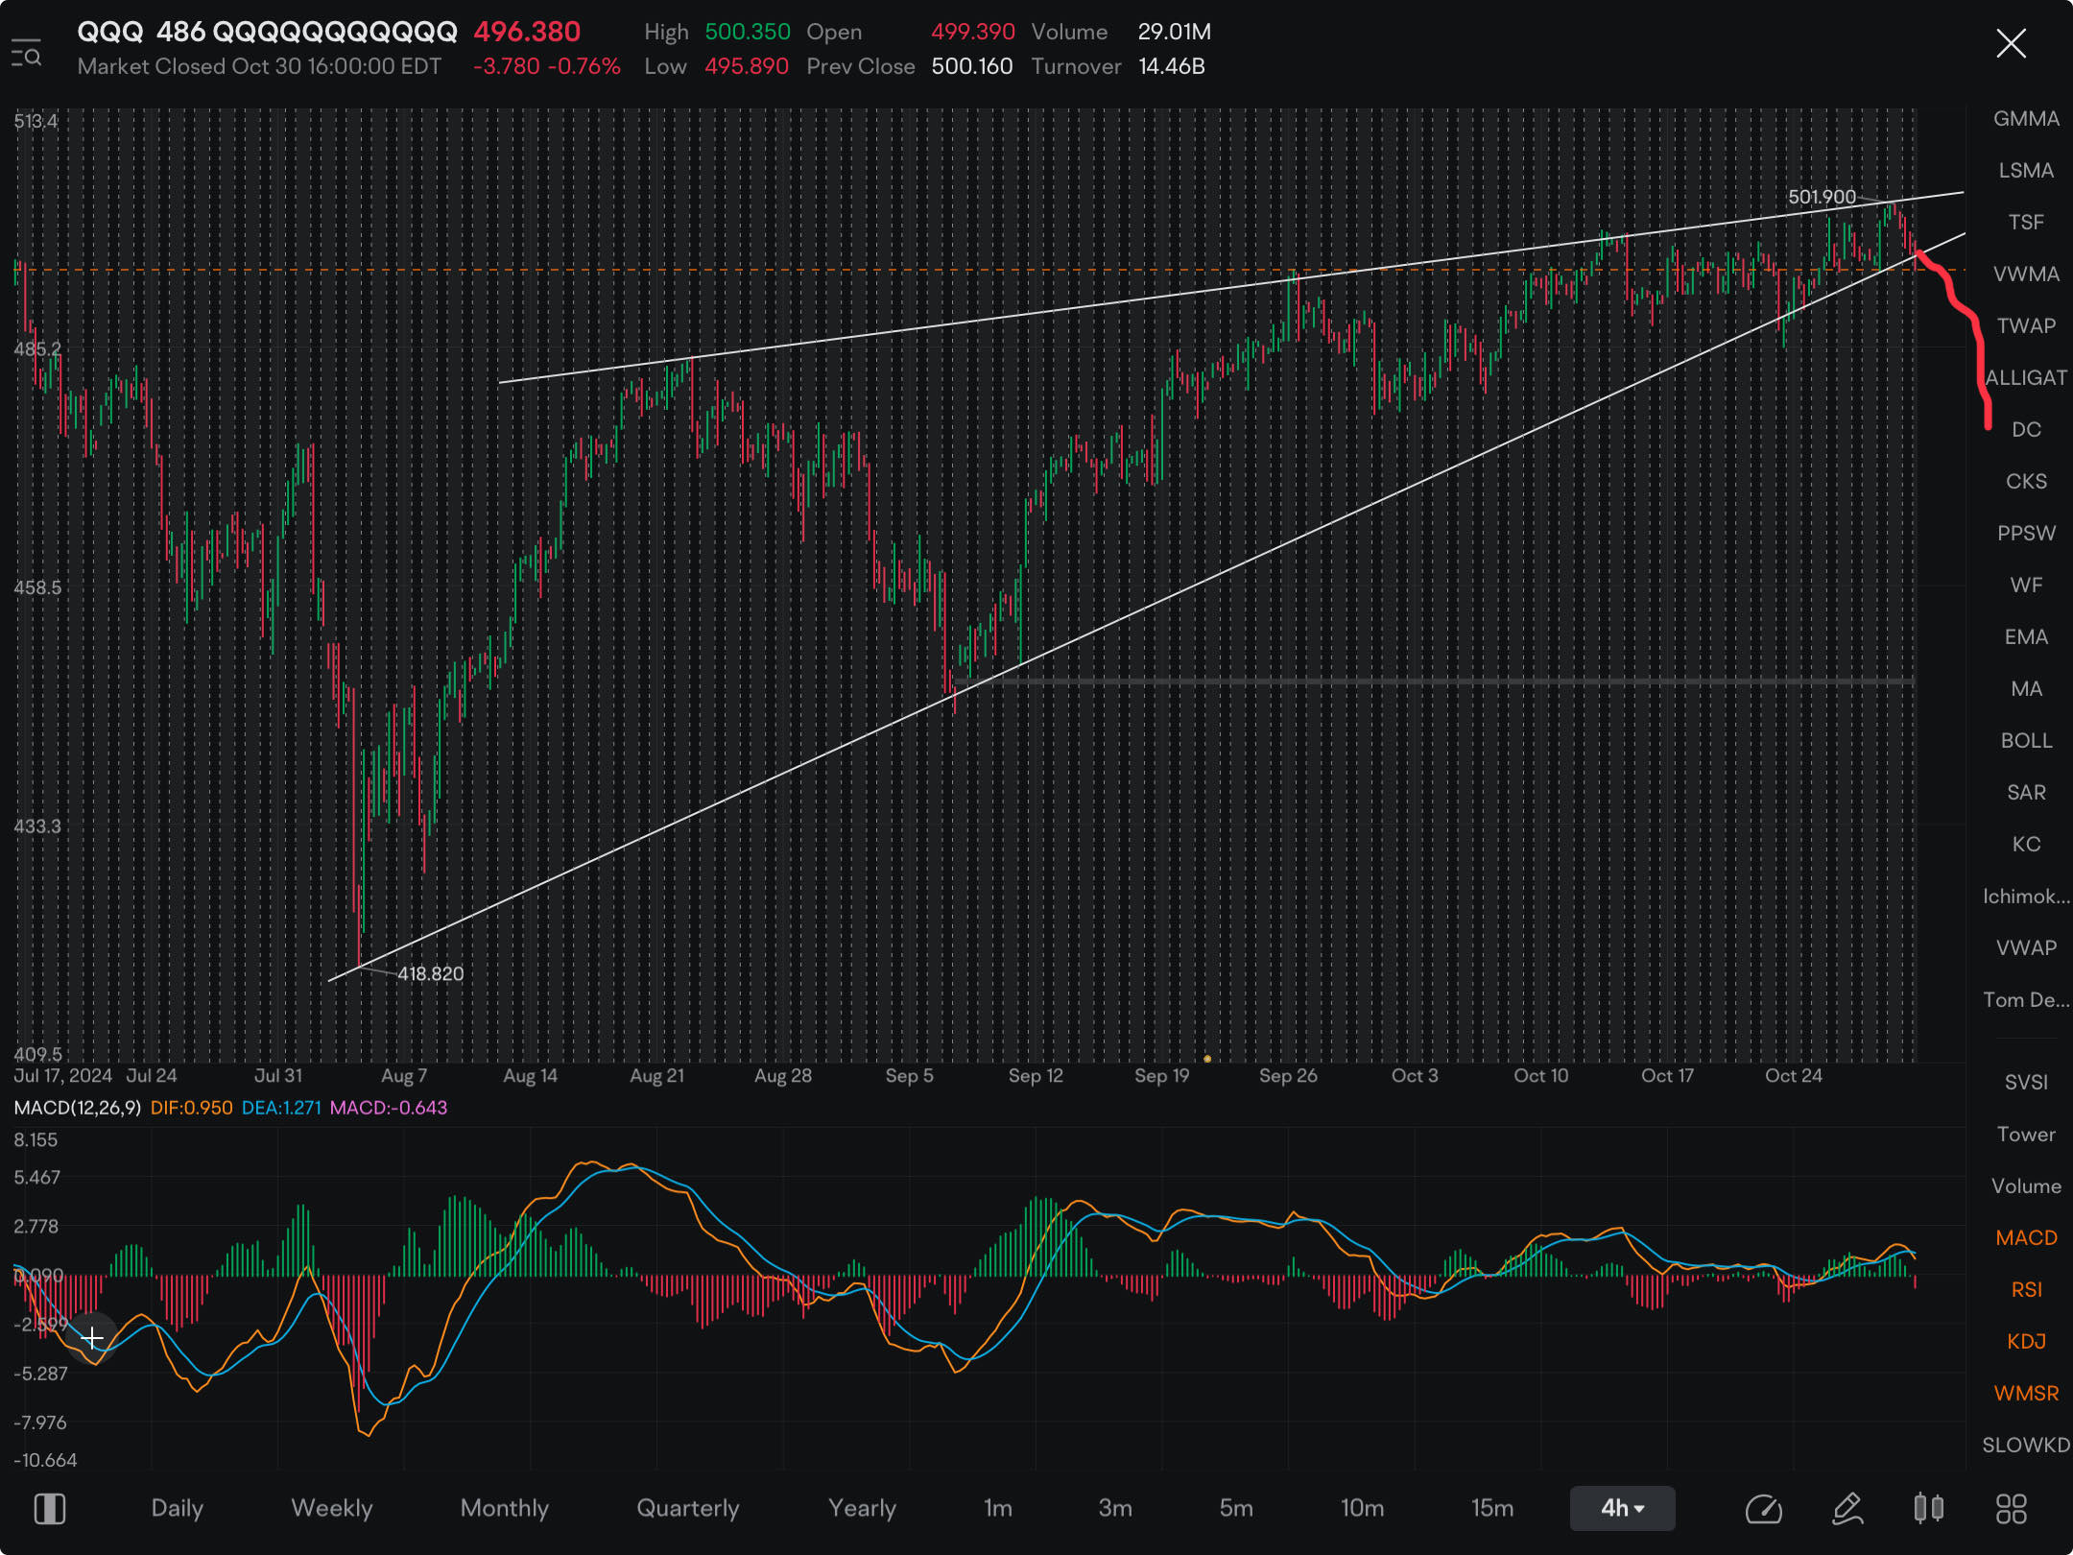Image resolution: width=2073 pixels, height=1555 pixels.
Task: Open the stock search list icon
Action: tap(26, 52)
